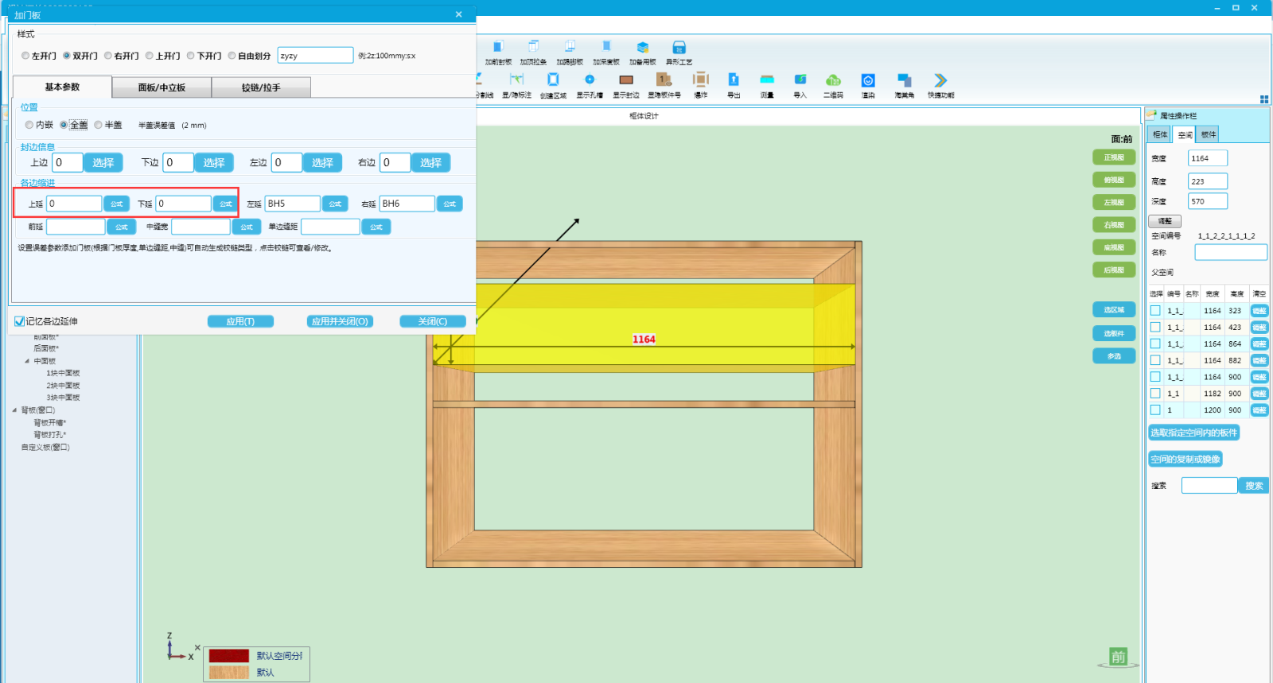The height and width of the screenshot is (683, 1273).
Task: Click the grid icon at toolbar right edge
Action: pos(1264,99)
